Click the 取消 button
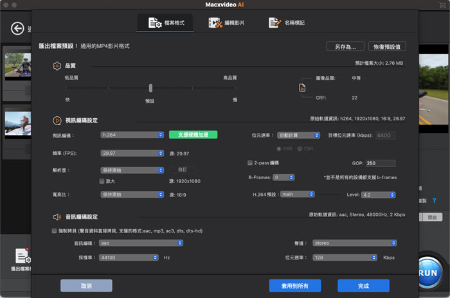Screen dimensions: 450x298 pyautogui.click(x=86, y=286)
